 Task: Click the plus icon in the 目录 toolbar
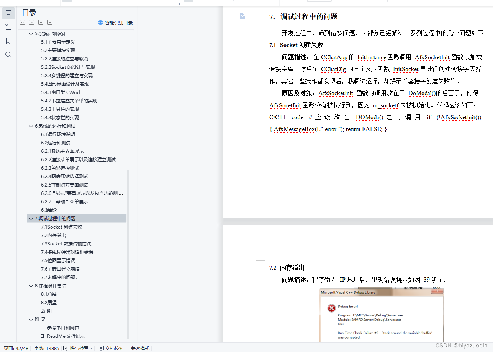click(41, 23)
